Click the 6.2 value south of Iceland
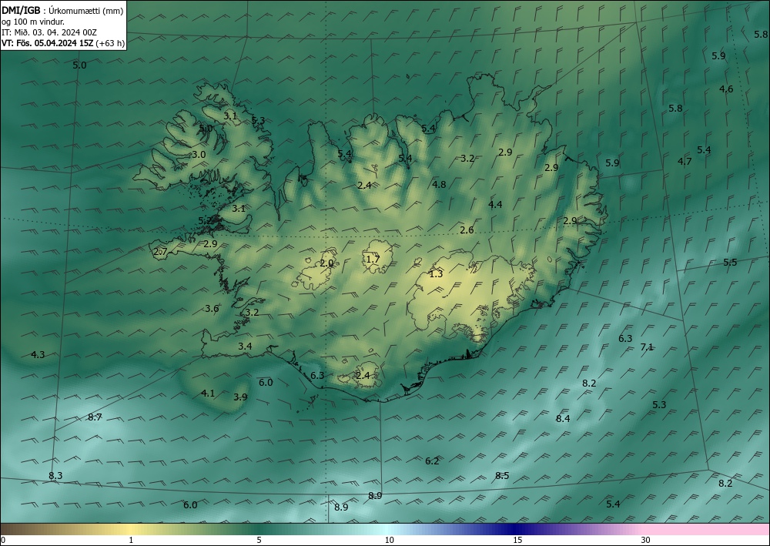The image size is (770, 546). point(432,461)
